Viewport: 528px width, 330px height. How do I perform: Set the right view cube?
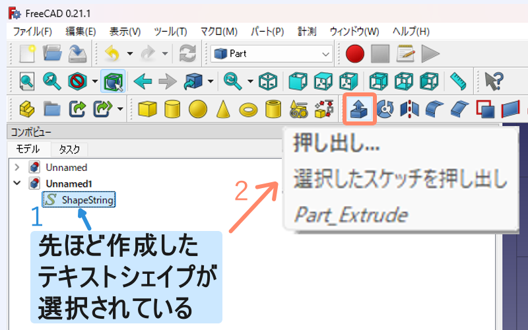pos(348,81)
